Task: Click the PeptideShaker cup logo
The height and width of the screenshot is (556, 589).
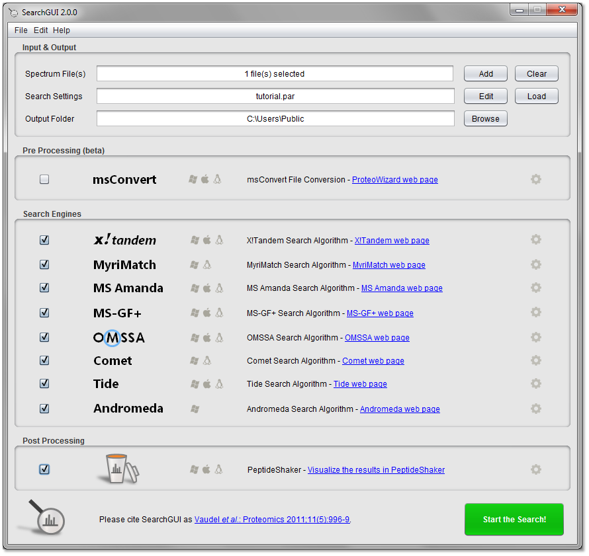Action: tap(118, 468)
